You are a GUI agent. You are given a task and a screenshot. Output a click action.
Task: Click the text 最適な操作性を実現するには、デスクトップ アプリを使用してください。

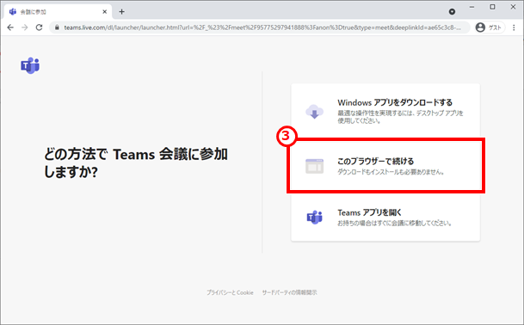pos(400,117)
